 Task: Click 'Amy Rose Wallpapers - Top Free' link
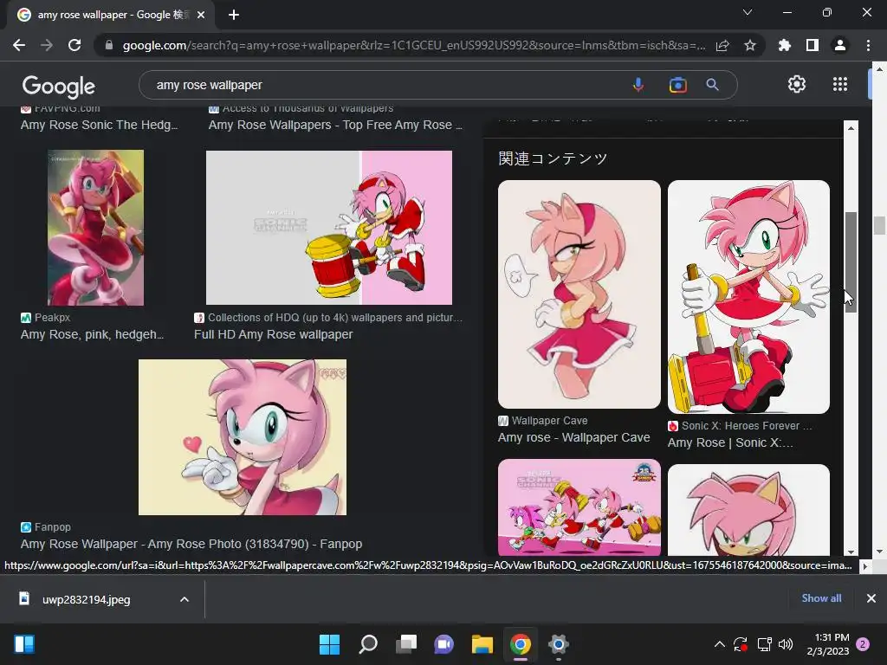click(335, 125)
